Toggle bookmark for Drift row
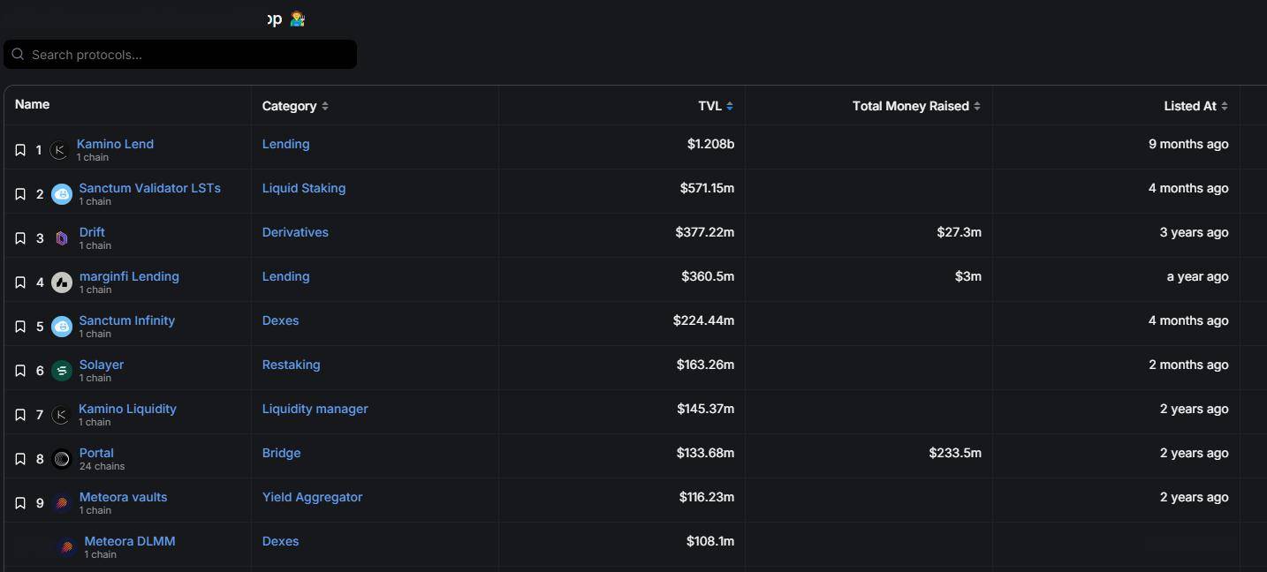1267x572 pixels. tap(20, 238)
